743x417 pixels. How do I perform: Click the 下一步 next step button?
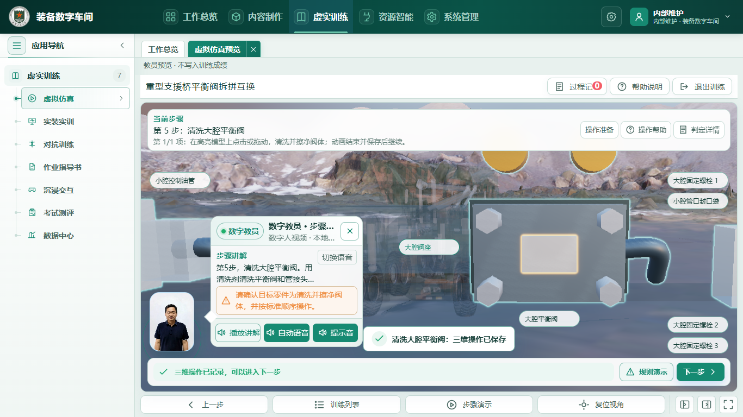click(701, 372)
